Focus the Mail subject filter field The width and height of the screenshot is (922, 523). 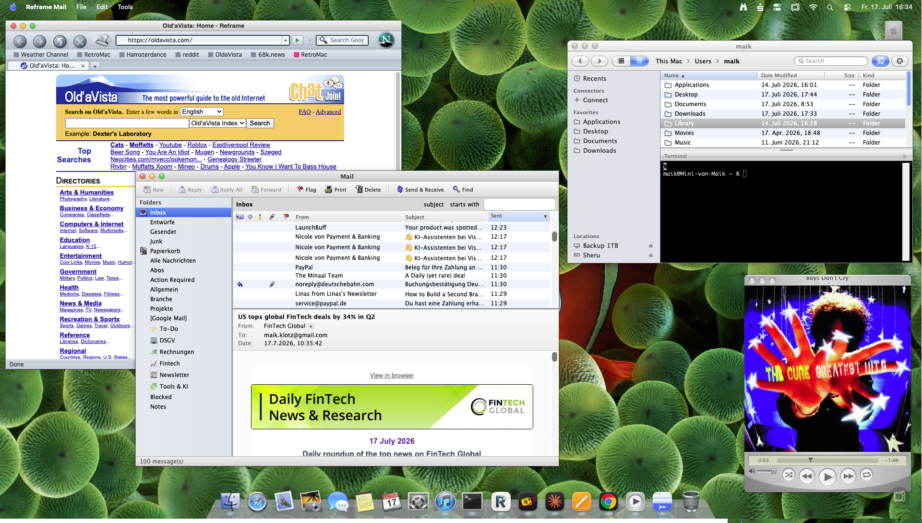(x=519, y=204)
